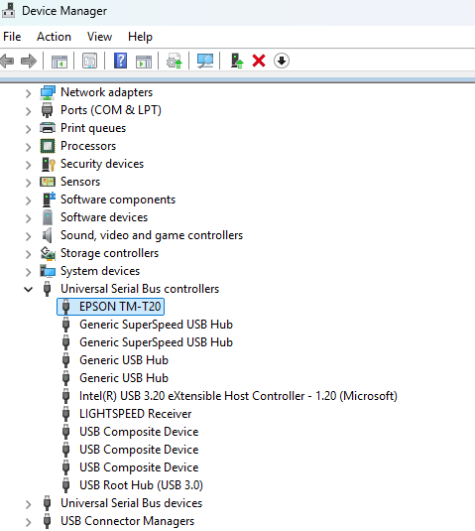
Task: Expand the Network adapters category
Action: (29, 93)
